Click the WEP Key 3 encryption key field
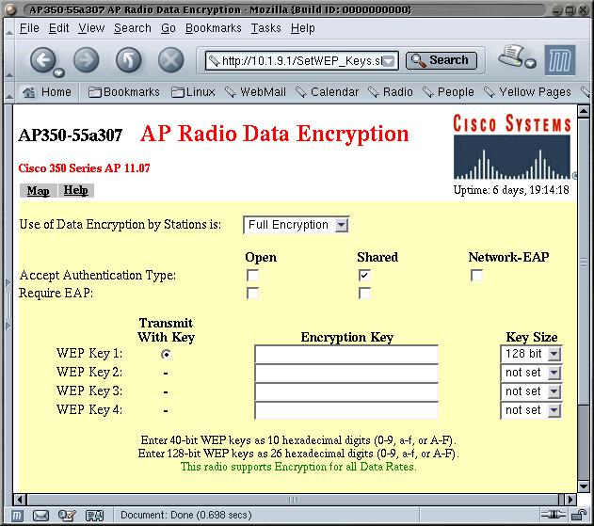The image size is (594, 526). [x=346, y=391]
